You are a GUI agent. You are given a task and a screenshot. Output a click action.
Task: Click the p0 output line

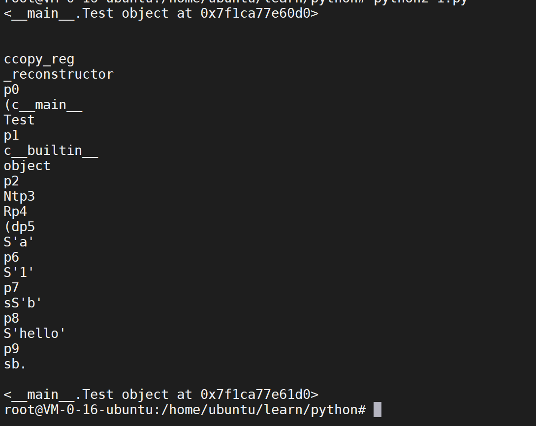[11, 90]
